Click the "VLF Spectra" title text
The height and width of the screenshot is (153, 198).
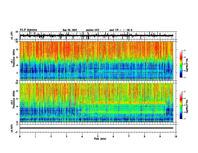pyautogui.click(x=28, y=30)
